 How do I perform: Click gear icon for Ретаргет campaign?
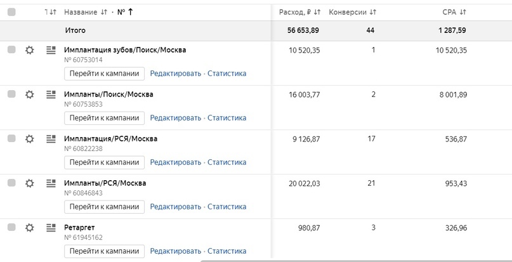tap(29, 228)
